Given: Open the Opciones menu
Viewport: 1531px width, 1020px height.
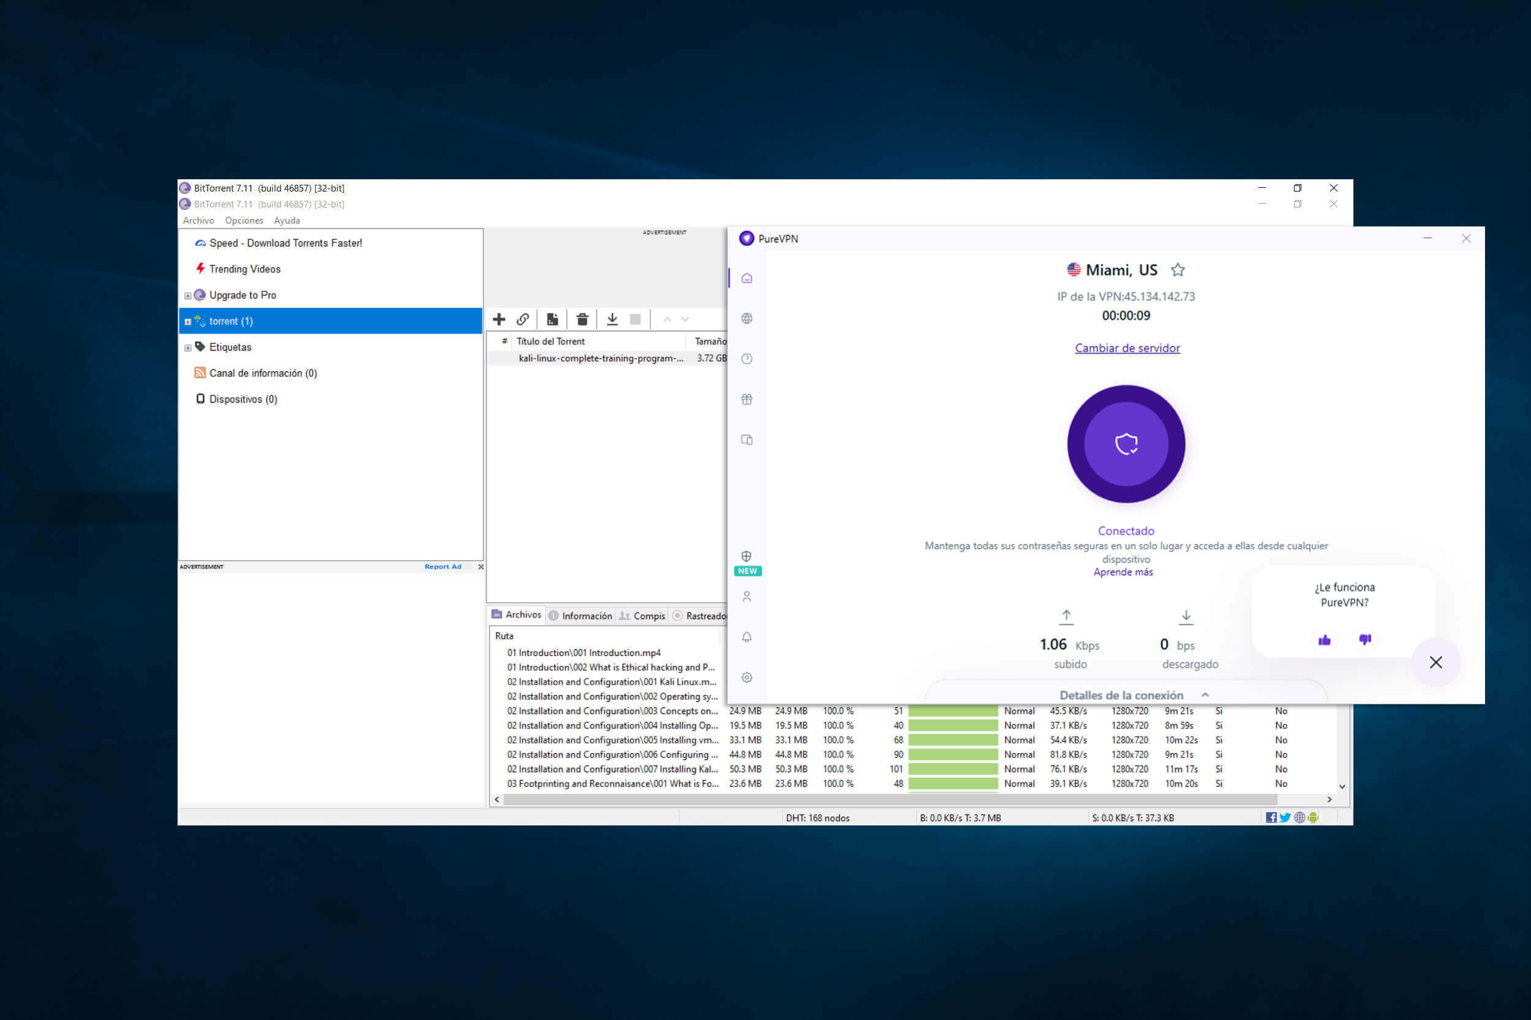Looking at the screenshot, I should (x=244, y=220).
